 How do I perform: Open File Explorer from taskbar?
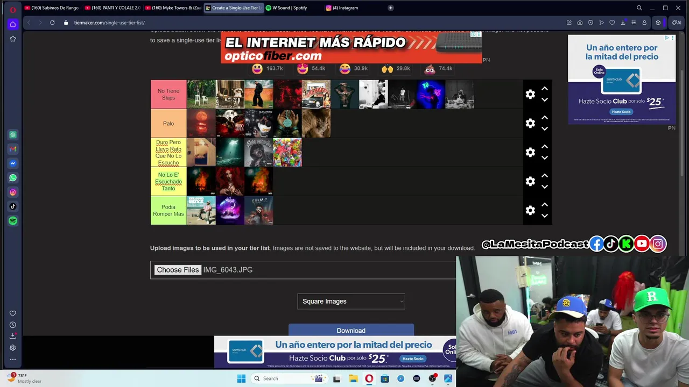tap(353, 378)
